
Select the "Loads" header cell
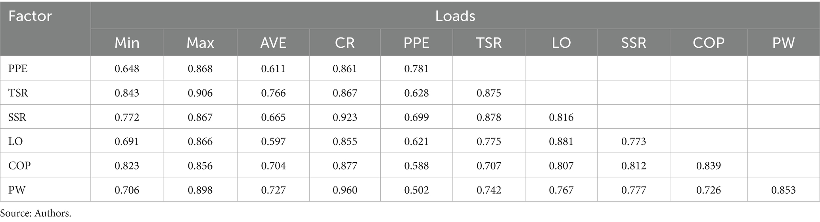pyautogui.click(x=455, y=16)
